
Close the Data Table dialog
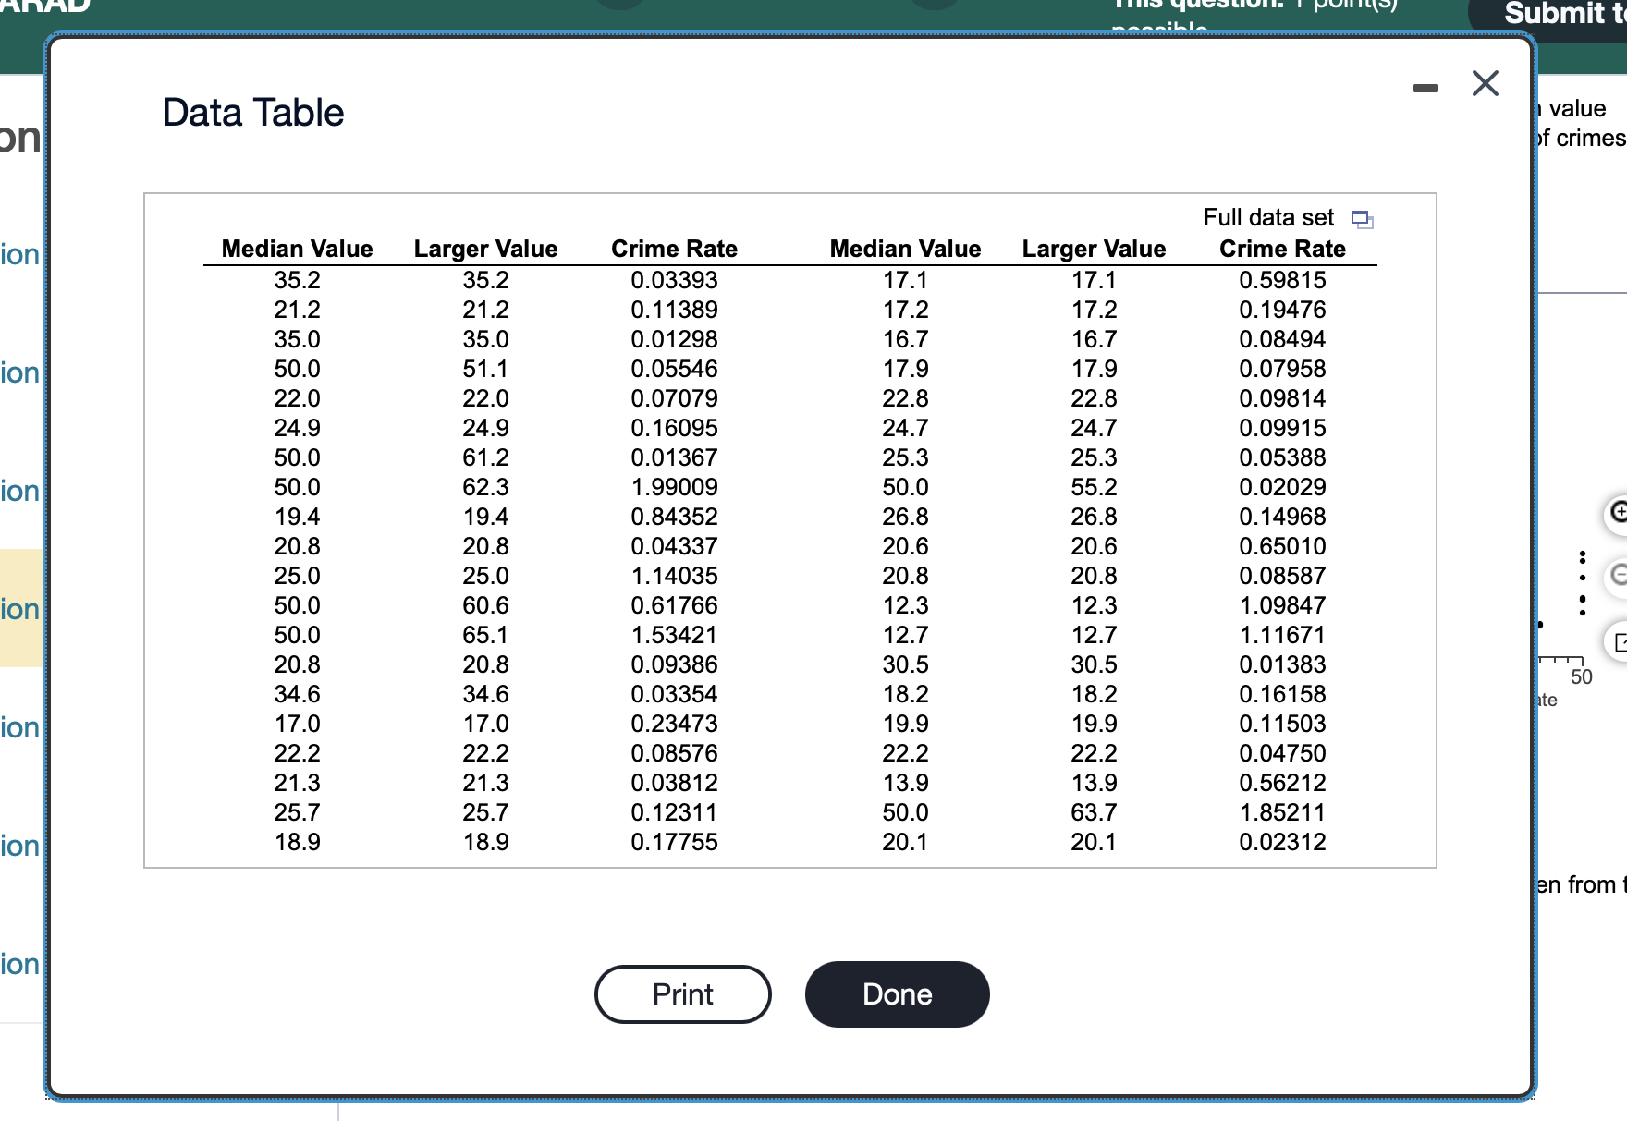[x=1485, y=84]
